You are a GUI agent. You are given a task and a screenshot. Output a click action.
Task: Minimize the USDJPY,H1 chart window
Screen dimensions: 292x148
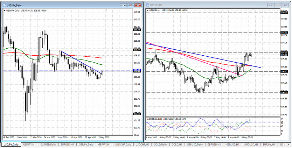click(x=270, y=5)
